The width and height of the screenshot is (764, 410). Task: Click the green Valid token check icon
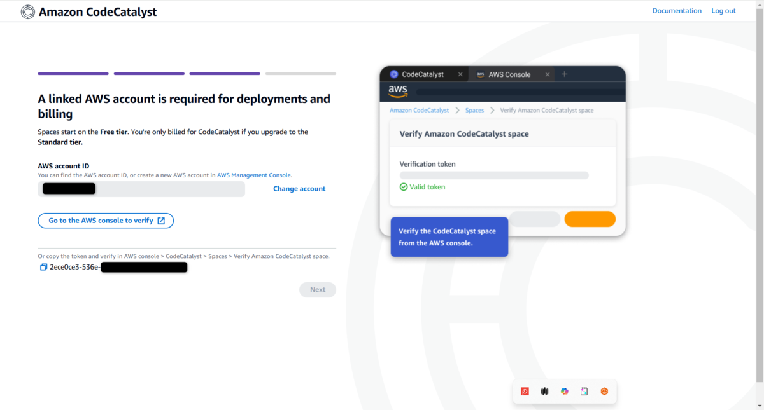(404, 187)
